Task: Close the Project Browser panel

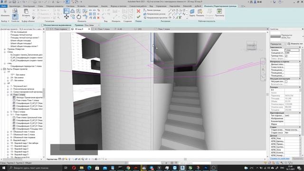Action: pos(44,29)
